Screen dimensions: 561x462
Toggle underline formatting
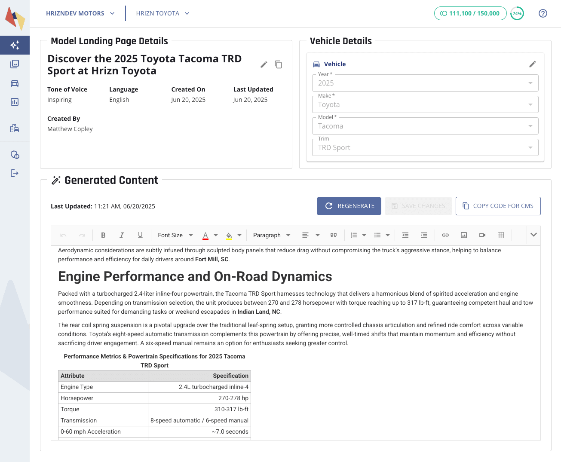[140, 235]
